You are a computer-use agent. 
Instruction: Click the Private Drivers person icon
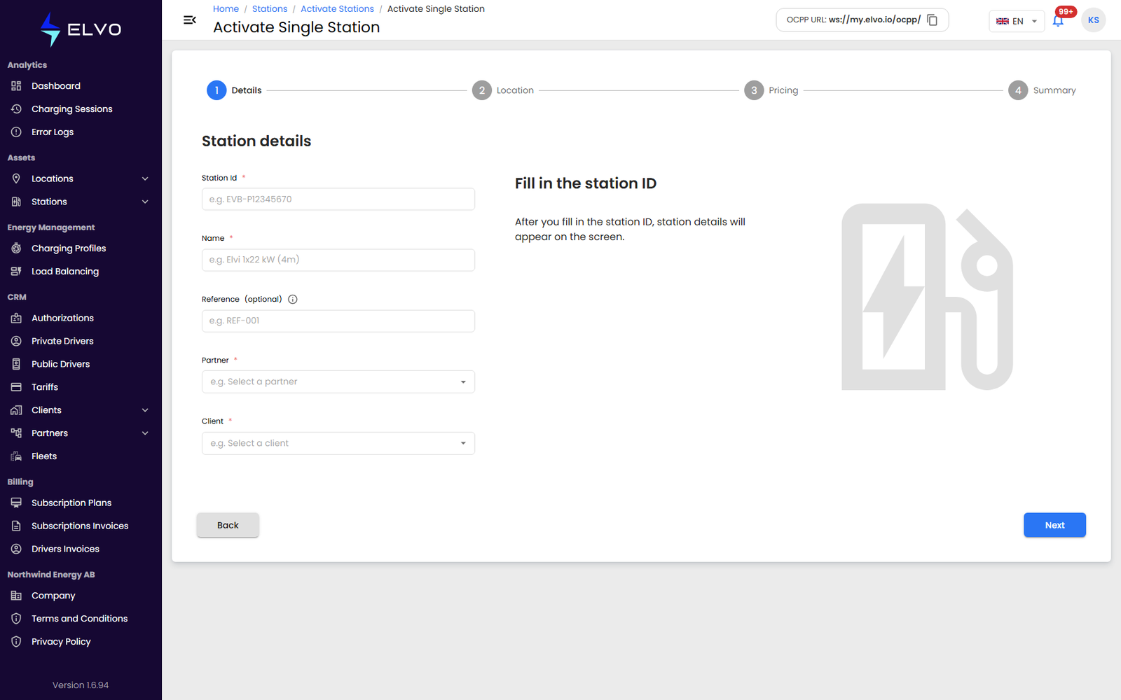16,341
